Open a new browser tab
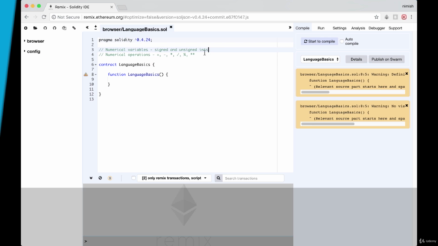Image resolution: width=438 pixels, height=246 pixels. point(122,8)
